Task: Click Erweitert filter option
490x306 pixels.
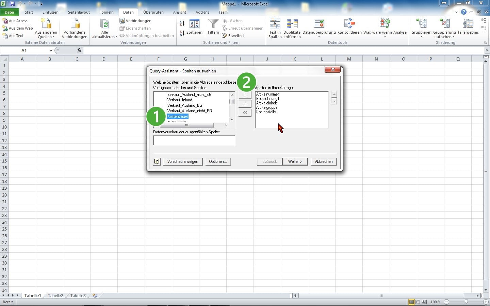Action: tap(233, 36)
